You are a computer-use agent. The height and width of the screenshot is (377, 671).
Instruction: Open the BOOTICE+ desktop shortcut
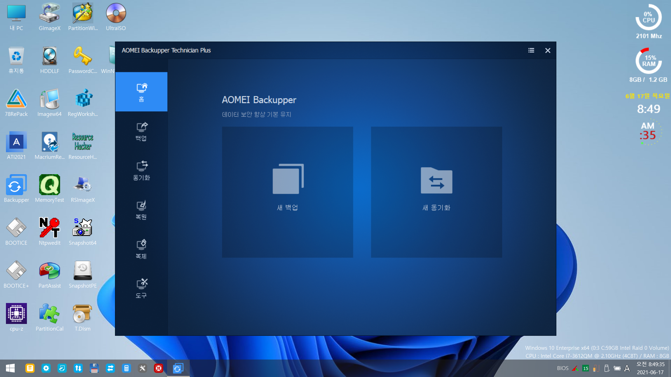pyautogui.click(x=16, y=275)
